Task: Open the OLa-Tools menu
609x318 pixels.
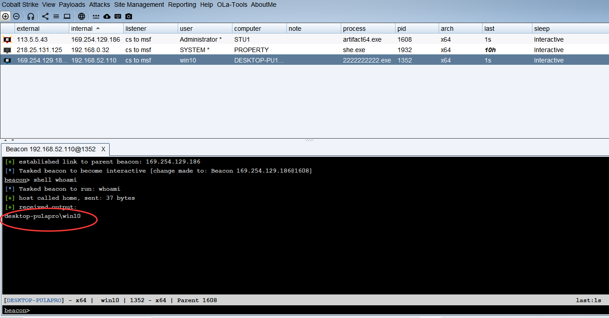Action: [x=232, y=5]
